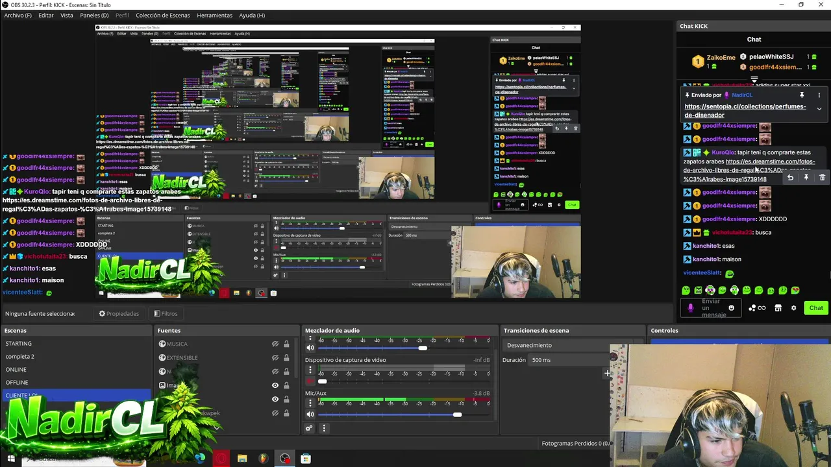Select the angry square green emote
The width and height of the screenshot is (831, 467).
click(x=698, y=290)
